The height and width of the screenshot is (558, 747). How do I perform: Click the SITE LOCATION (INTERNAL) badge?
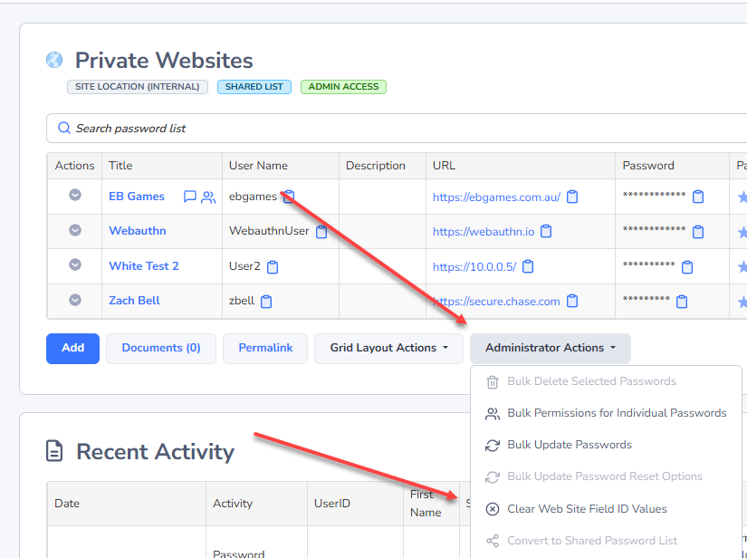tap(138, 87)
